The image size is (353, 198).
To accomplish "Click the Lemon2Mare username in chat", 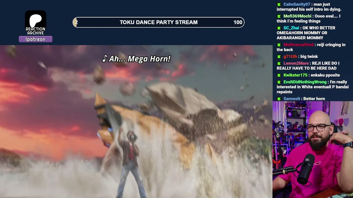I will click(296, 64).
